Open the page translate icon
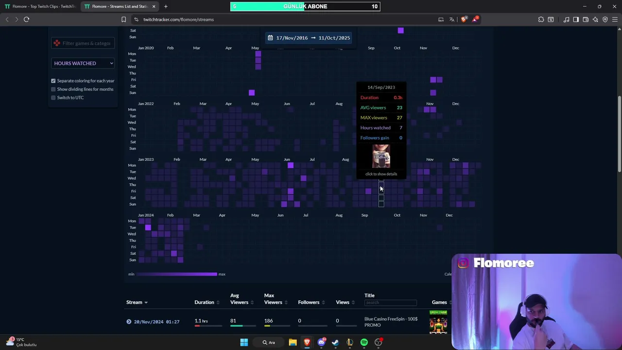 452,19
